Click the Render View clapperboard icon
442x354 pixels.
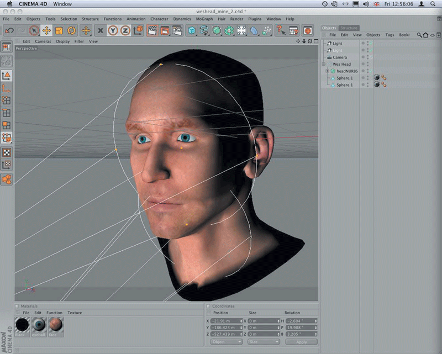click(152, 30)
